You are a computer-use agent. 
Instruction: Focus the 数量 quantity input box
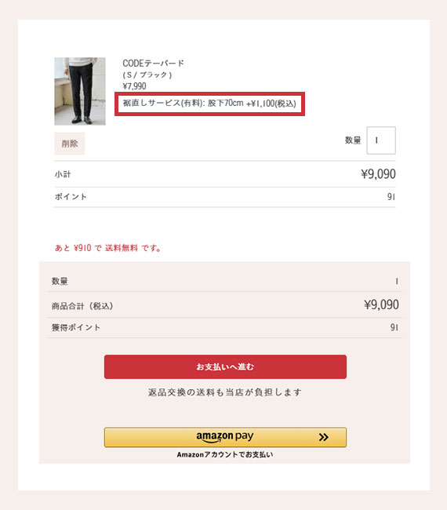pyautogui.click(x=381, y=140)
